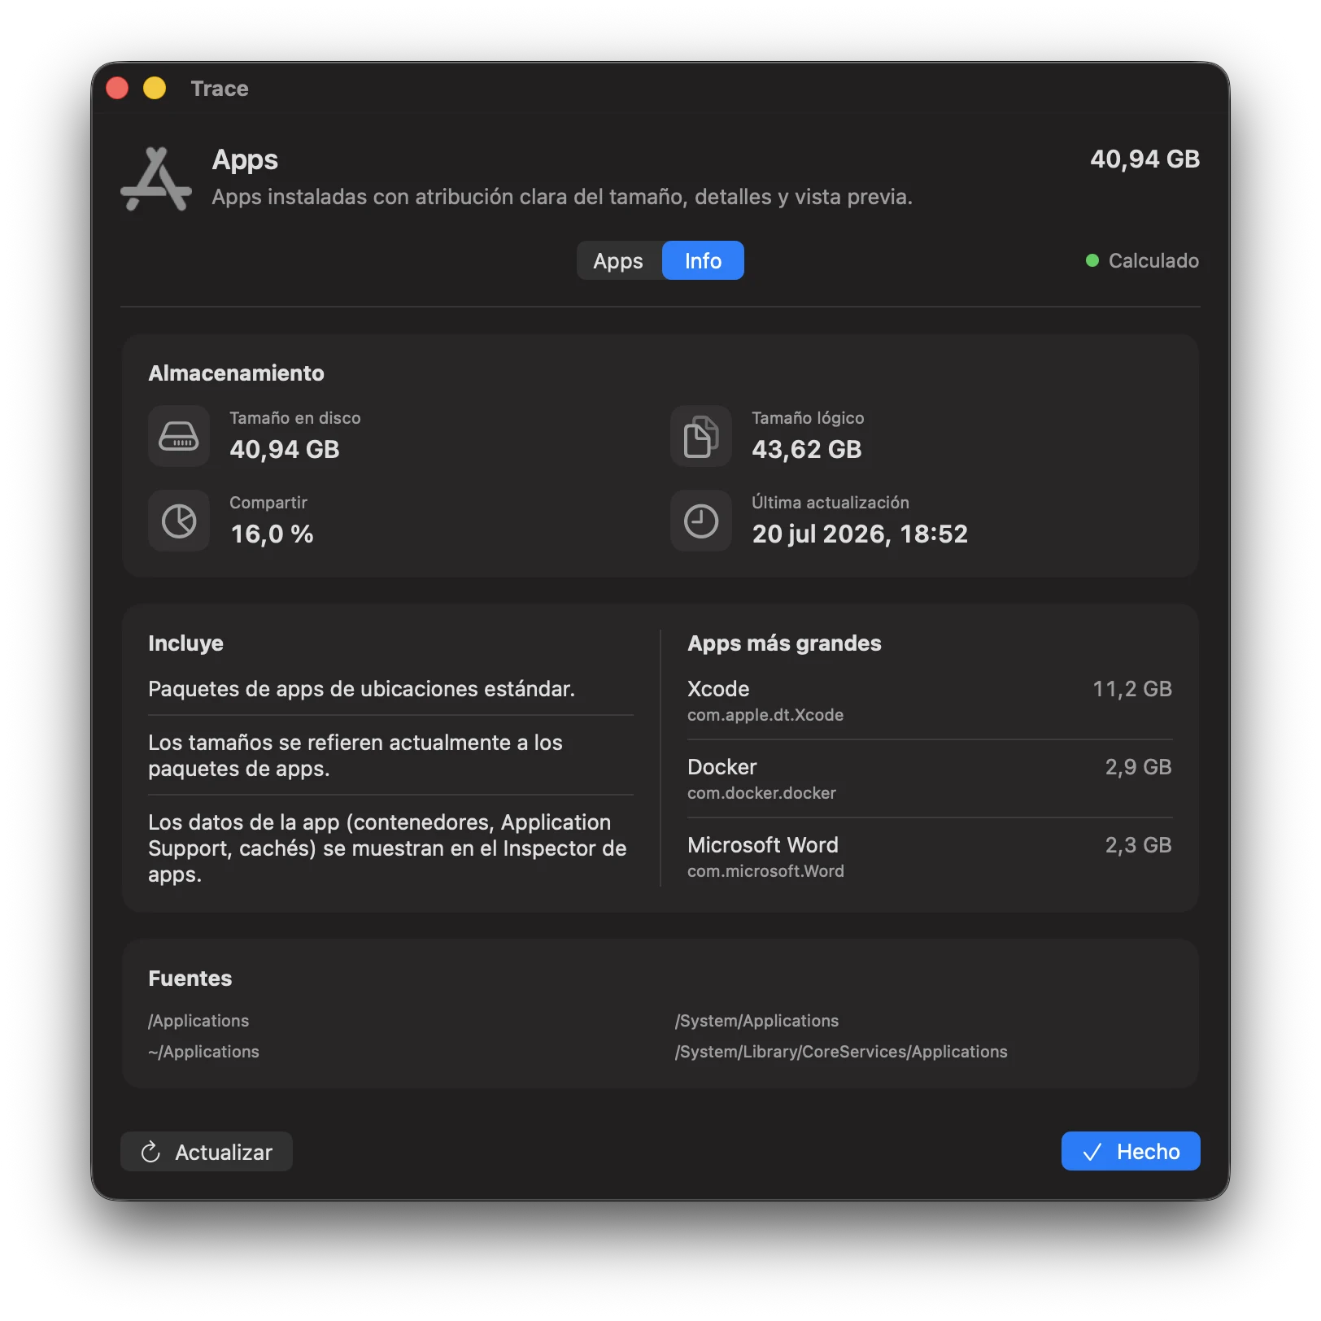Image resolution: width=1321 pixels, height=1321 pixels.
Task: Click the /System/Applications source path
Action: click(756, 1021)
